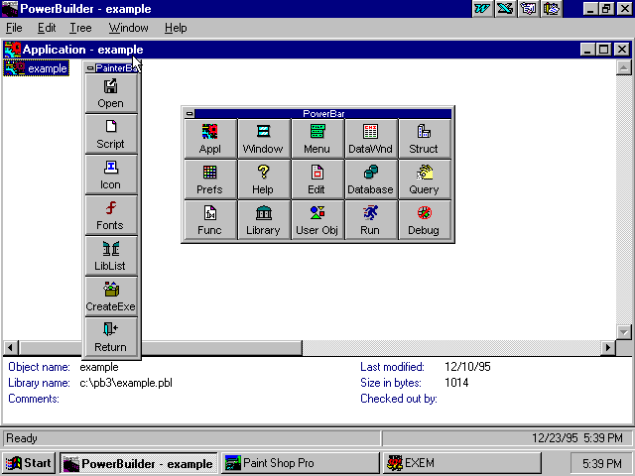Viewport: 635px width, 476px height.
Task: Click the Word shortcut icon in title bar
Action: (482, 9)
